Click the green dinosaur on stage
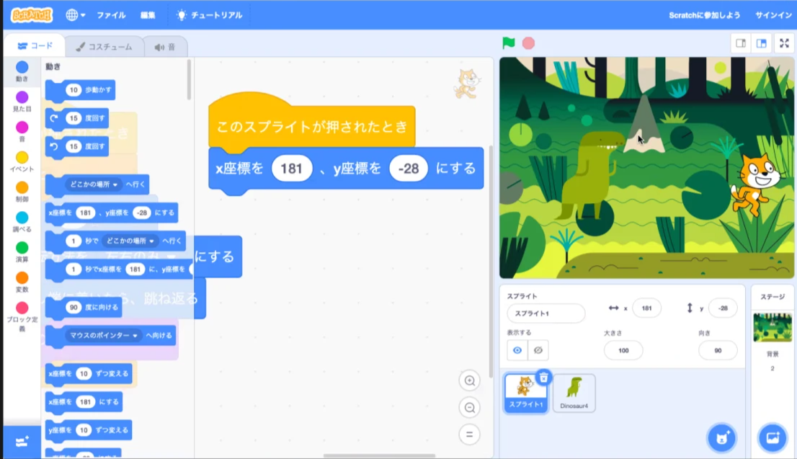Image resolution: width=797 pixels, height=459 pixels. (x=591, y=175)
